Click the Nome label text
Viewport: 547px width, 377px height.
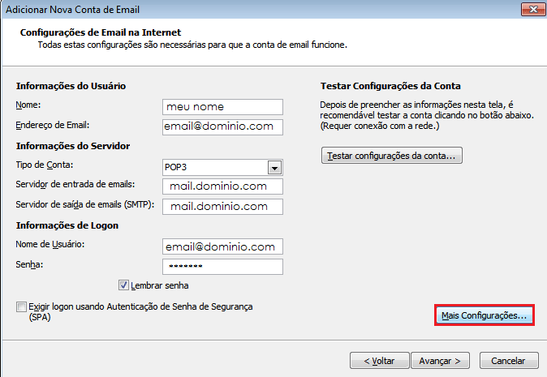coord(28,105)
